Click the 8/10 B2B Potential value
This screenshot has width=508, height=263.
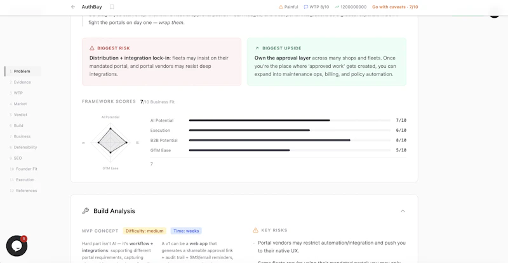point(401,141)
